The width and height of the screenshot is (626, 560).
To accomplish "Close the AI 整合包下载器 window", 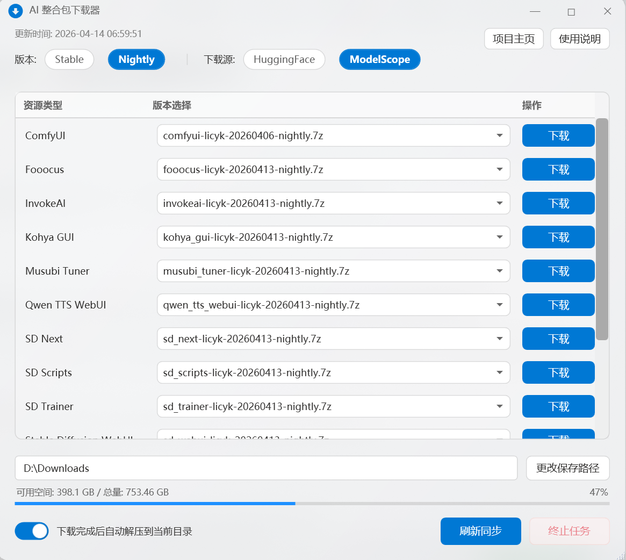I will (x=608, y=12).
